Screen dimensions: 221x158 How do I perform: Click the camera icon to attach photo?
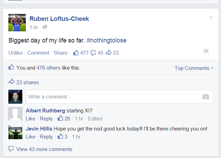[x=206, y=97]
